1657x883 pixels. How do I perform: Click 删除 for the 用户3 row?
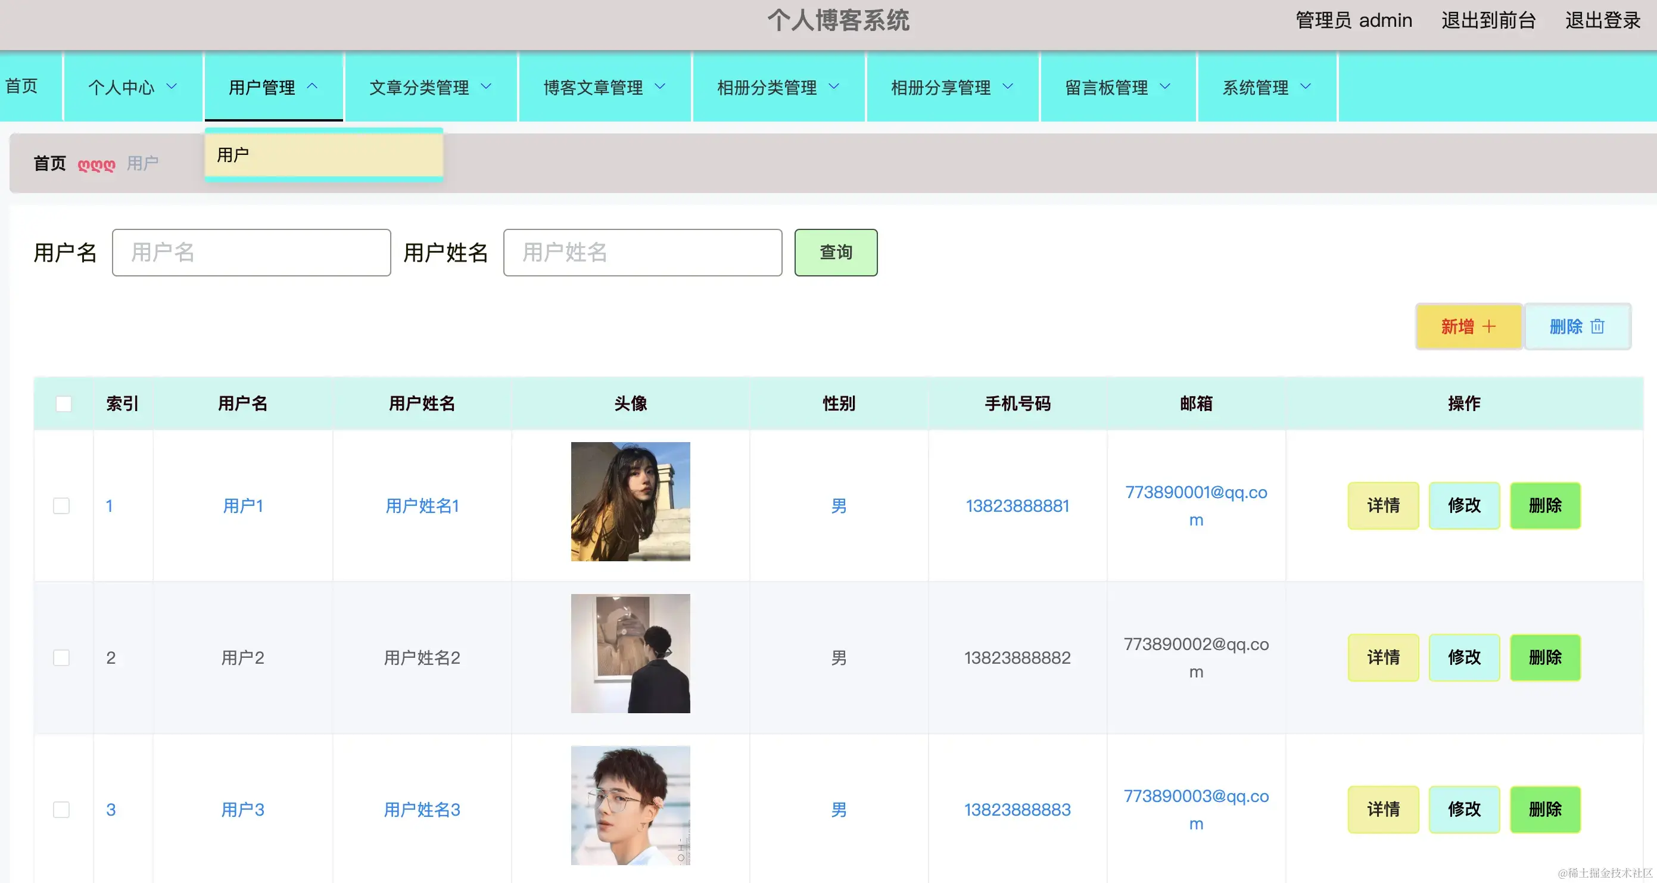click(1545, 810)
